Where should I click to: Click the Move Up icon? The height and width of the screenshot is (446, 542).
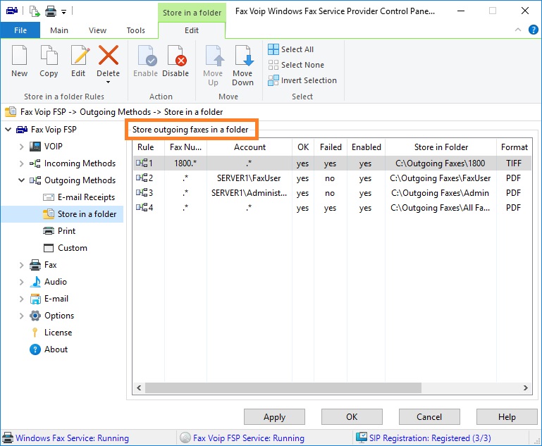(214, 55)
